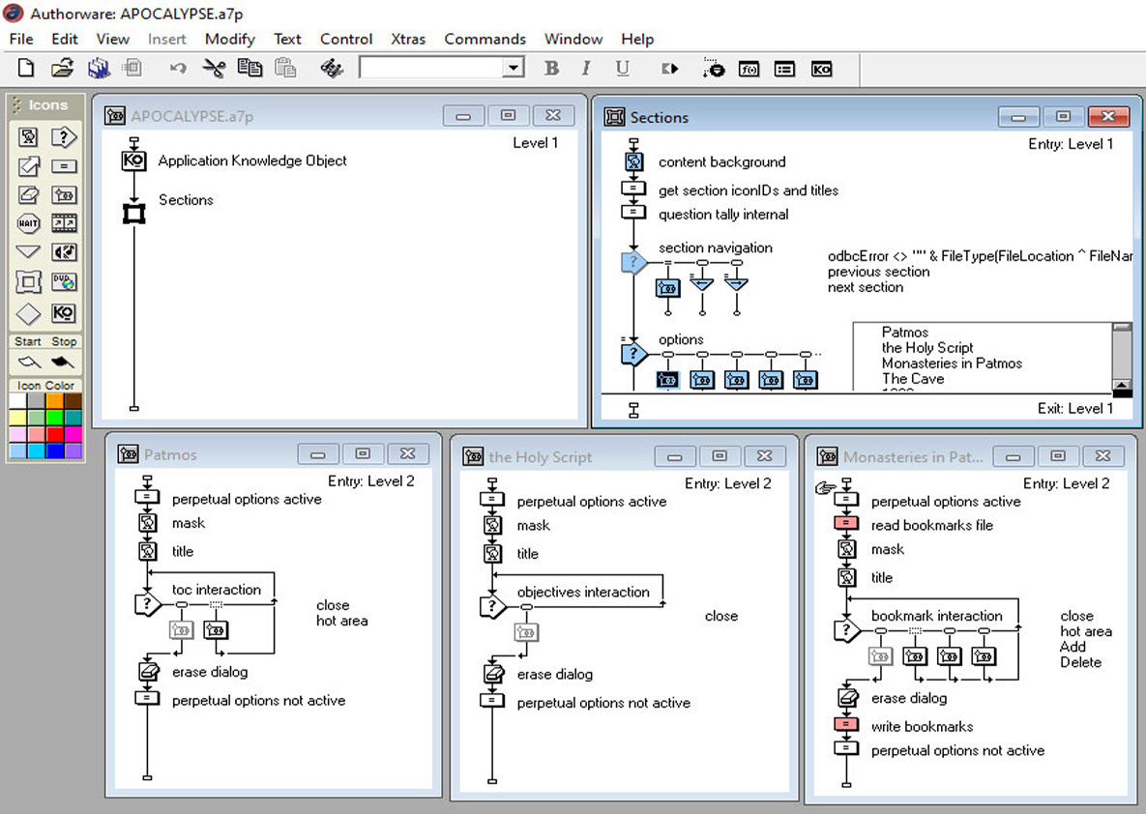The width and height of the screenshot is (1146, 814).
Task: Select the Interaction icon in Icons palette
Action: pos(65,136)
